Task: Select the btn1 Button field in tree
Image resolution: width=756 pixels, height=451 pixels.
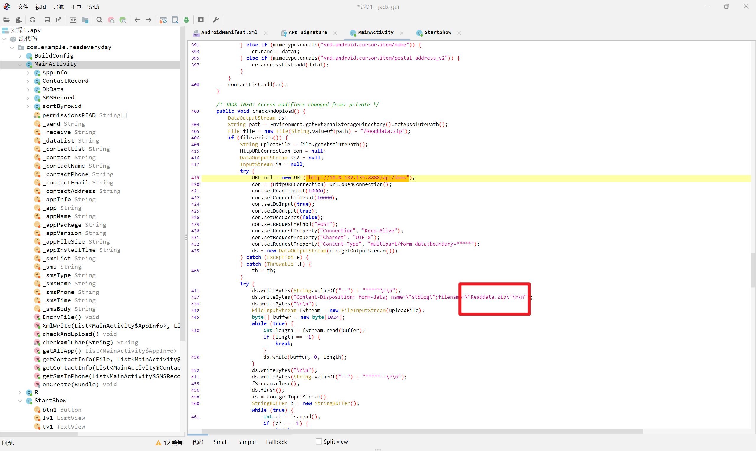Action: 58,410
